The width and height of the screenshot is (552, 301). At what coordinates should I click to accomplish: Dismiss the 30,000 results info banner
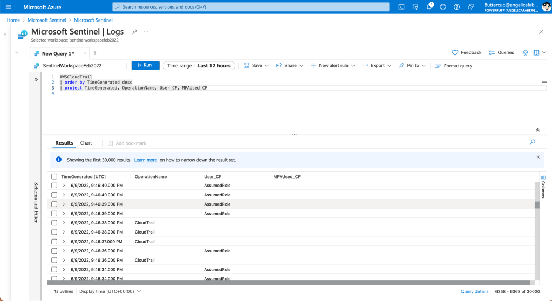538,157
